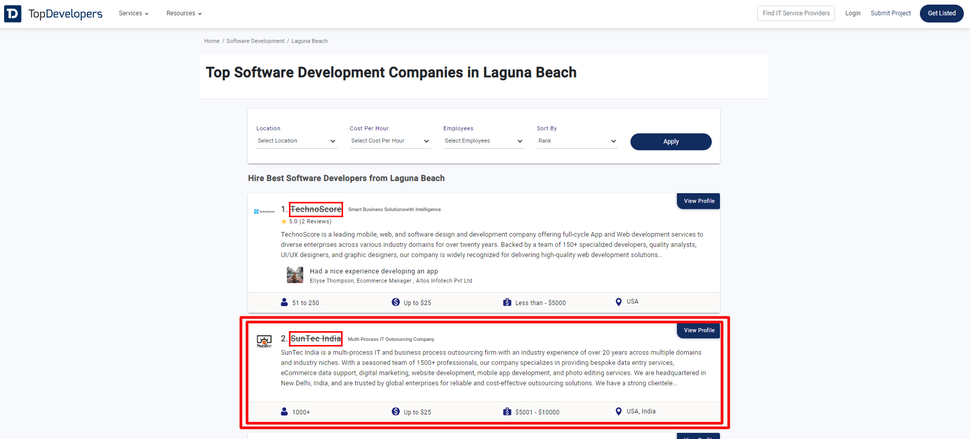Select '$5001 - $10000' text

click(x=537, y=412)
